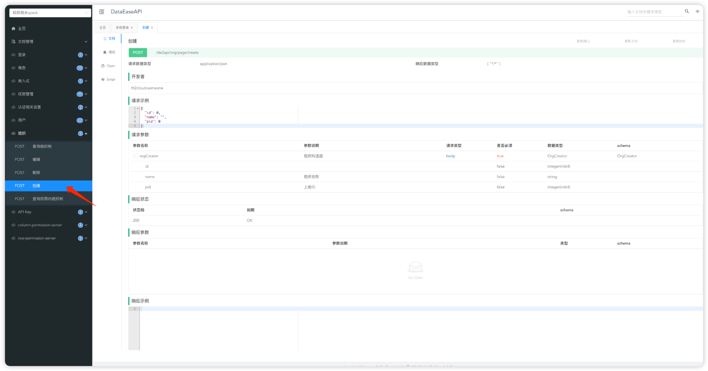The height and width of the screenshot is (371, 708).
Task: Click the pid parameter name
Action: (148, 187)
